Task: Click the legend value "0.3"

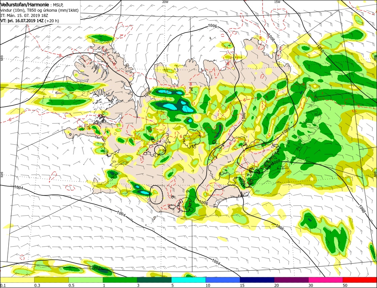Action: [37, 285]
